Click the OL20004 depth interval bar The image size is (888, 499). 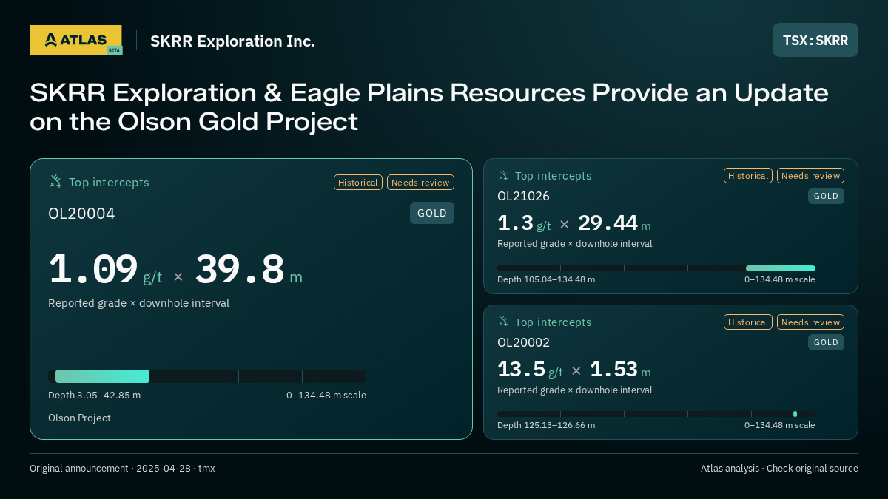[102, 376]
